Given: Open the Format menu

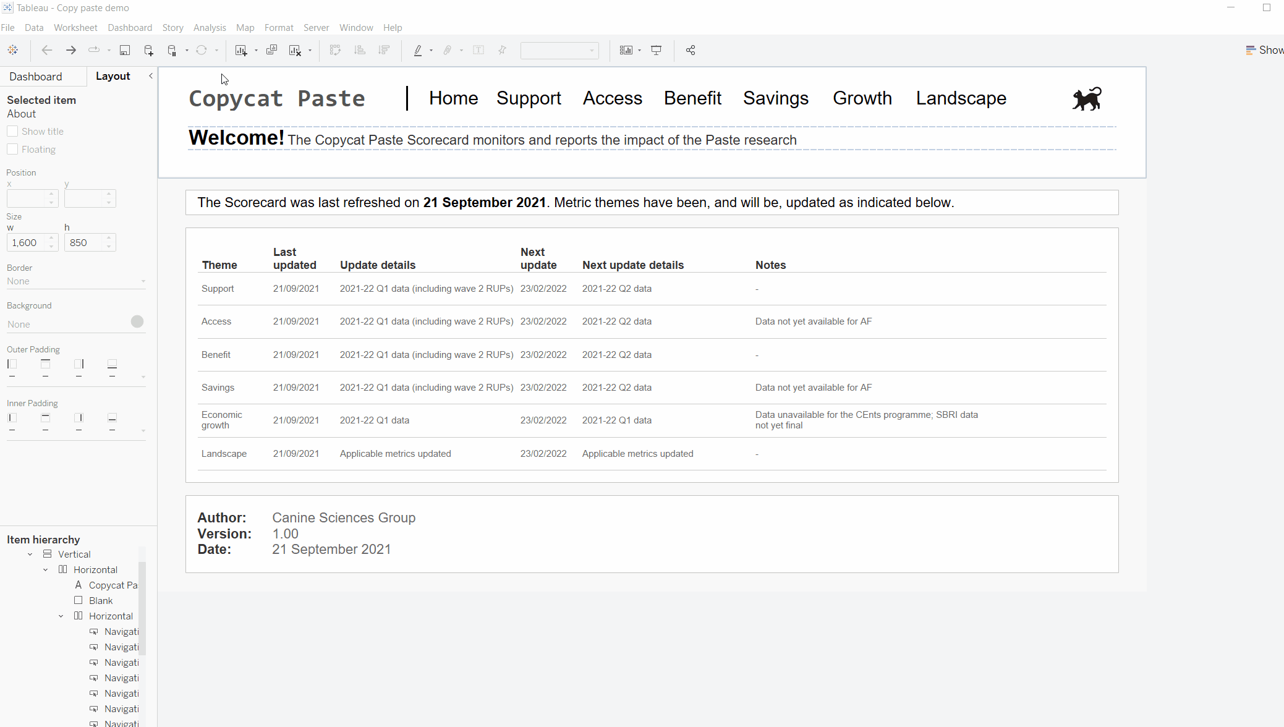Looking at the screenshot, I should (279, 28).
